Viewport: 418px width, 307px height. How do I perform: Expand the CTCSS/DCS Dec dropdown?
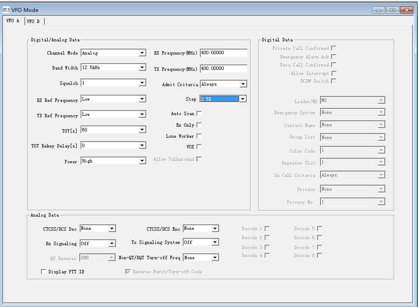[x=112, y=229]
